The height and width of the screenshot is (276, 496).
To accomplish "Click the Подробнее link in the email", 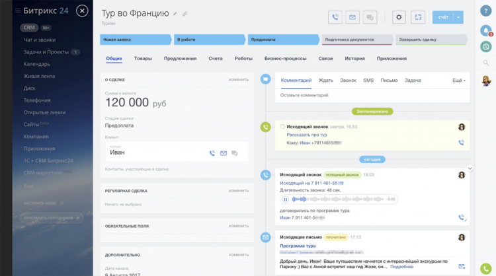I will (x=401, y=267).
